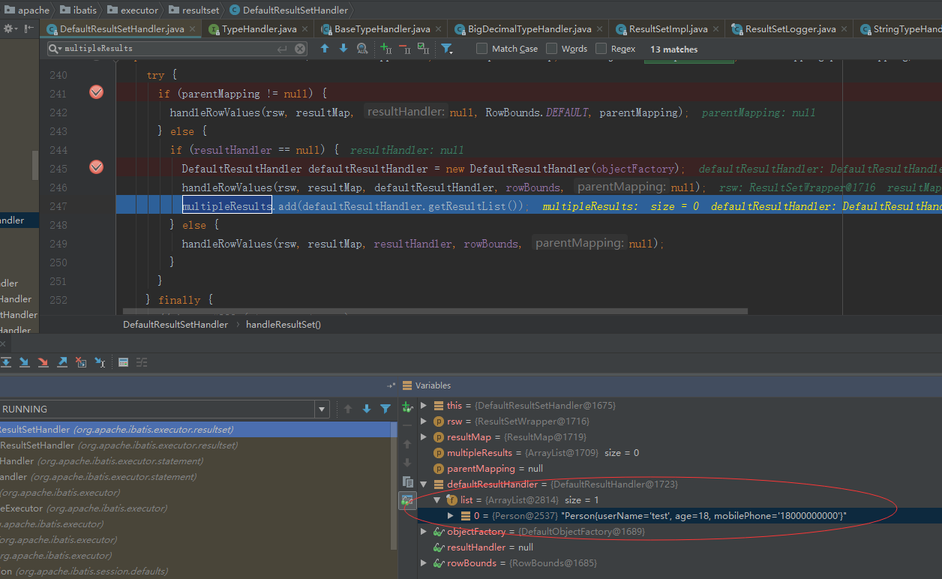Screen dimensions: 942x579
Task: Click 'ibatis' breadcrumb folder
Action: pos(77,10)
